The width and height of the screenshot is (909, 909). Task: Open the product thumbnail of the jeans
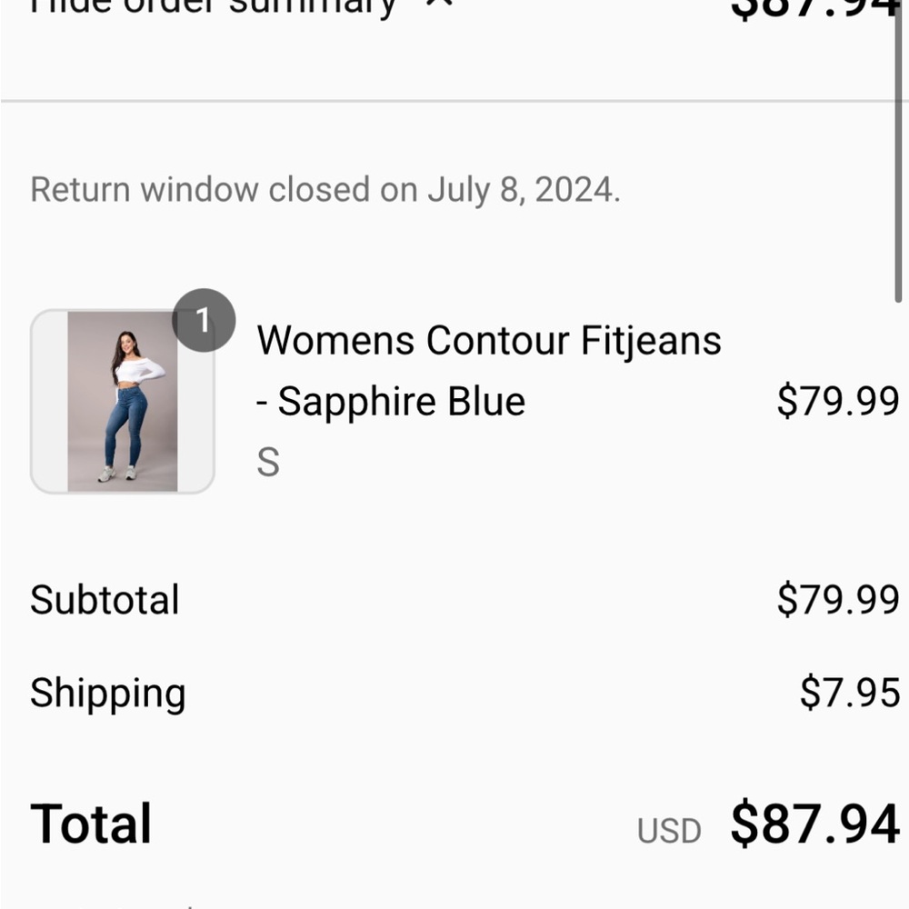pos(123,400)
